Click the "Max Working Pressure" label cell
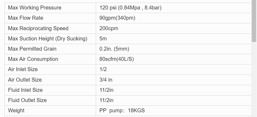 tap(35, 8)
